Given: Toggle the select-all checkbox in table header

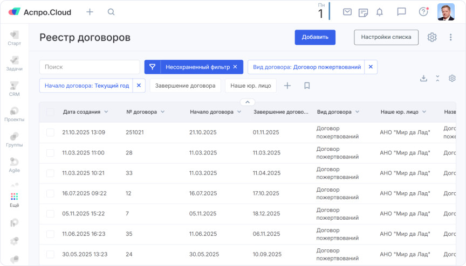Looking at the screenshot, I should pos(50,112).
